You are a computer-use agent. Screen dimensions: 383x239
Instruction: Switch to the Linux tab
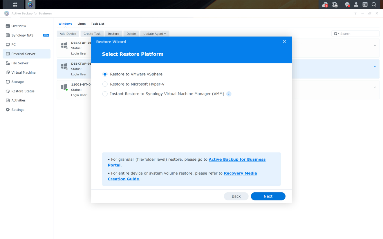click(x=82, y=23)
